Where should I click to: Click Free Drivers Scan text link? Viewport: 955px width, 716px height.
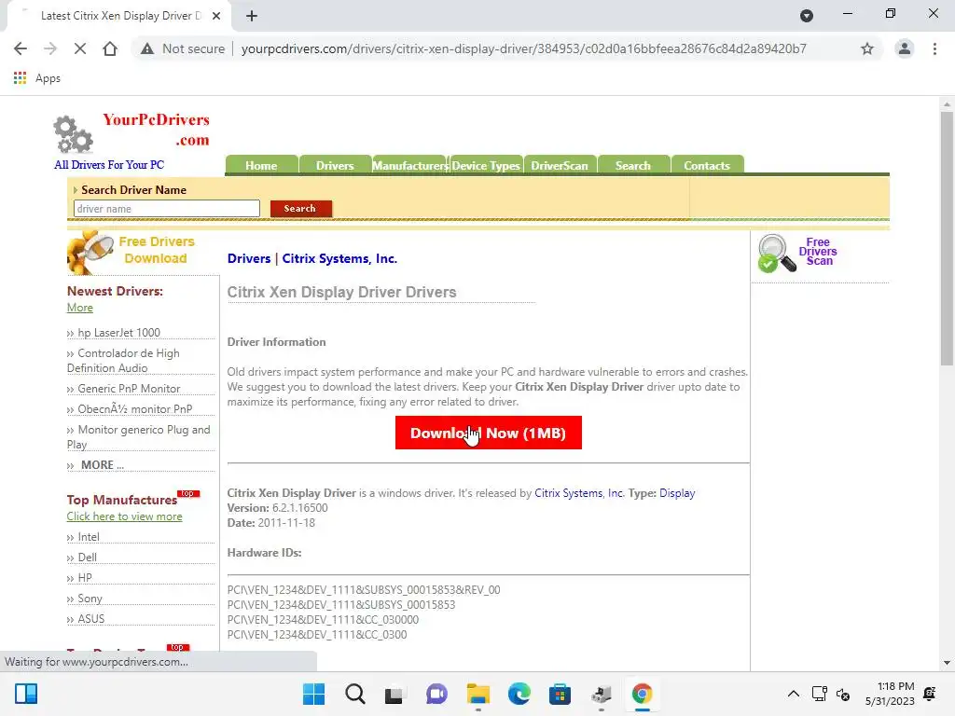pyautogui.click(x=818, y=252)
